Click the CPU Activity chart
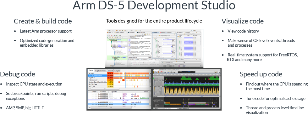 click(x=192, y=78)
